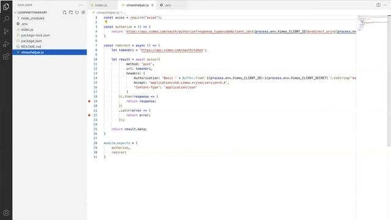Click the 'redirect' export on line 30

point(119,152)
